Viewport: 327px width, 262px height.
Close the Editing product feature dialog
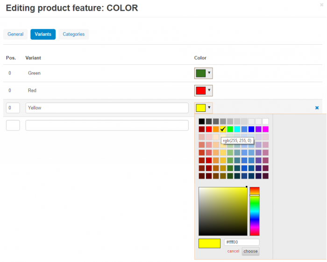pos(321,5)
